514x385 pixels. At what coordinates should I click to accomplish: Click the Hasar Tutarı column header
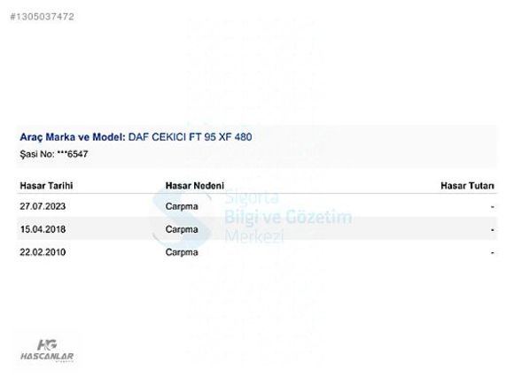tap(467, 186)
